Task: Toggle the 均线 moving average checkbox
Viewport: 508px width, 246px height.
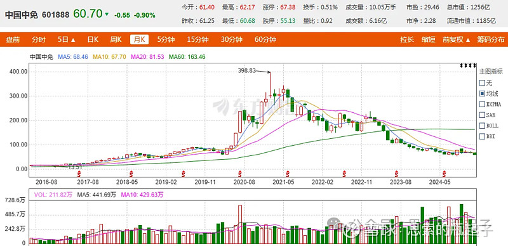Action: 482,94
